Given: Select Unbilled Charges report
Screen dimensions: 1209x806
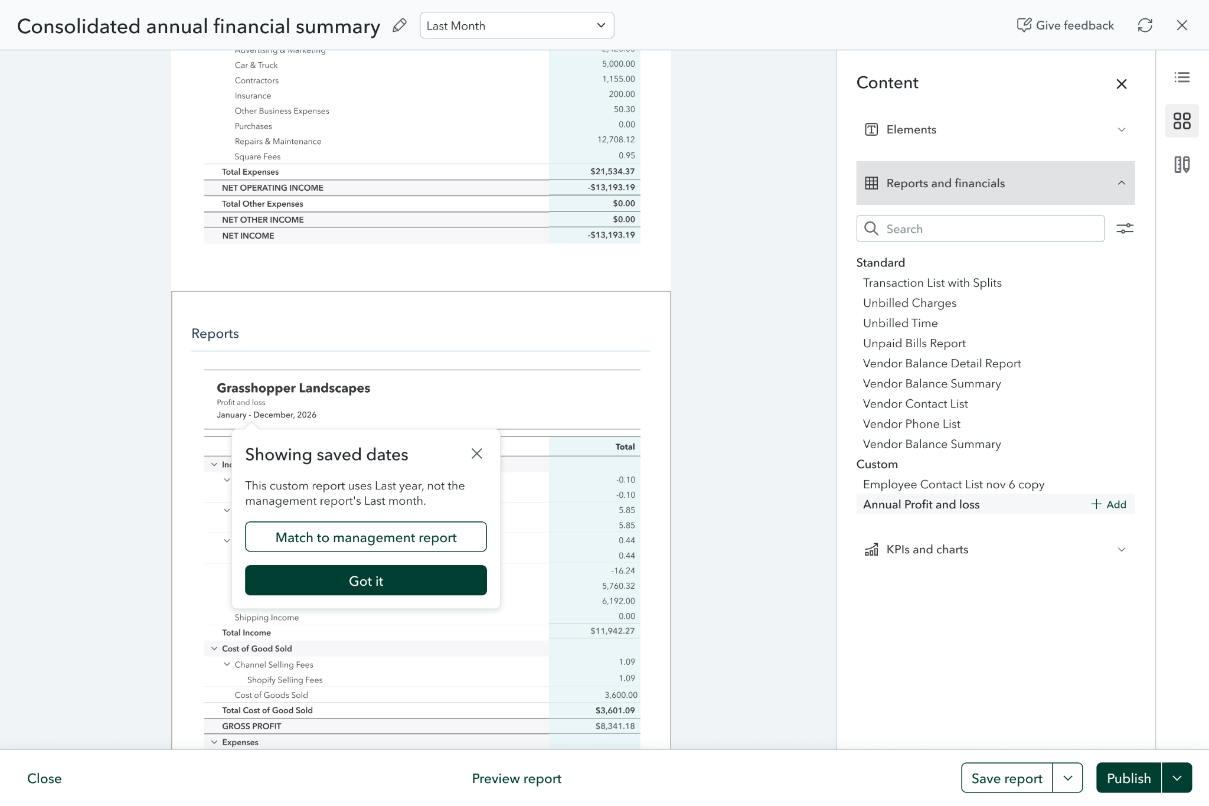Looking at the screenshot, I should click(x=910, y=303).
